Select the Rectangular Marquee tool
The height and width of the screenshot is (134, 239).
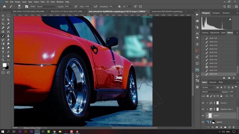(x=8, y=16)
